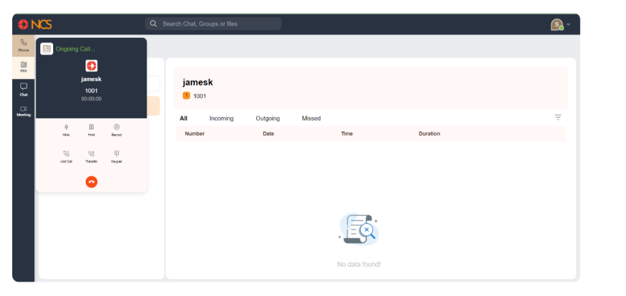The image size is (626, 296).
Task: Switch to the Outgoing tab
Action: click(268, 118)
